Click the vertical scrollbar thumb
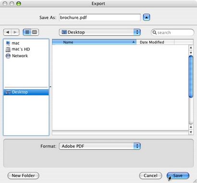The width and height of the screenshot is (197, 183). [x=191, y=77]
